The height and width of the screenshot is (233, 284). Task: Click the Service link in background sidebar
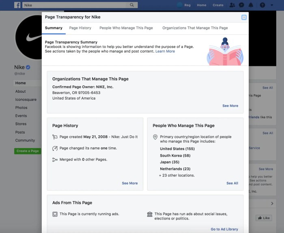coord(254,148)
